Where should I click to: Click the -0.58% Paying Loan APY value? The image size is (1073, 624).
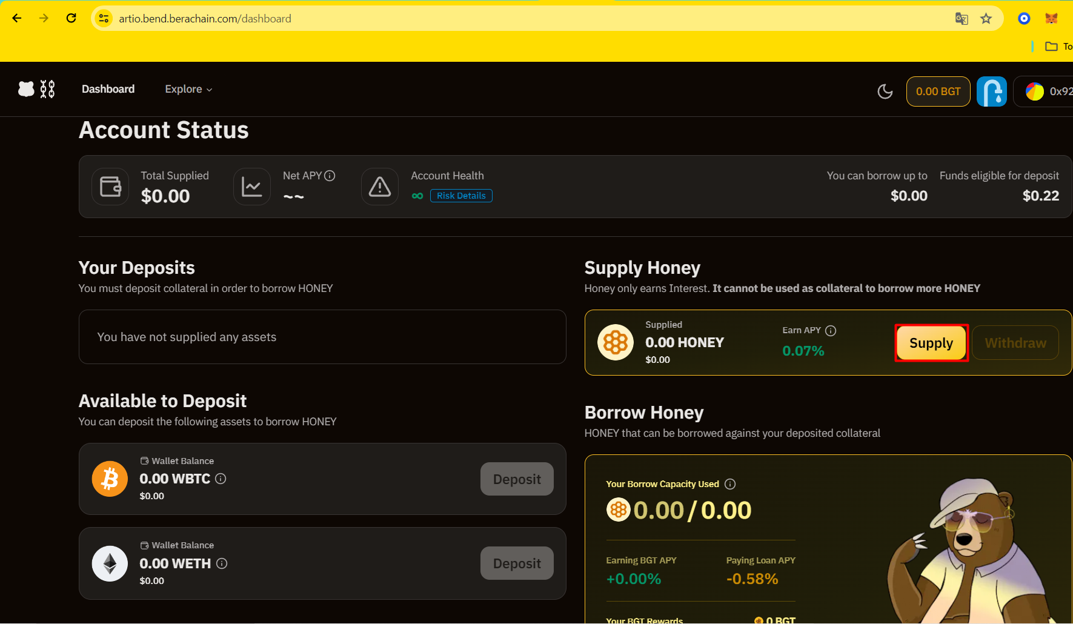click(752, 579)
